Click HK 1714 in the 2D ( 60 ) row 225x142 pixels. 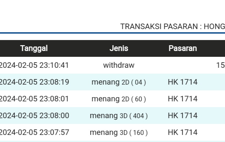tap(183, 99)
